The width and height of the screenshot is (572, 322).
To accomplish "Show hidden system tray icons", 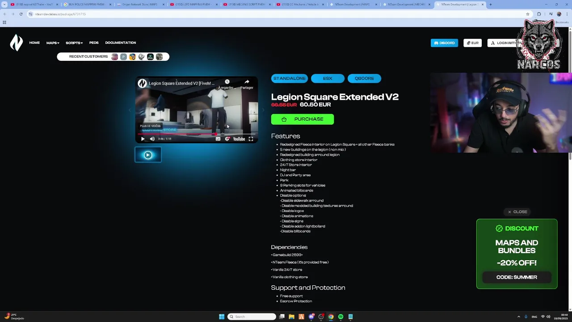I will tap(518, 317).
